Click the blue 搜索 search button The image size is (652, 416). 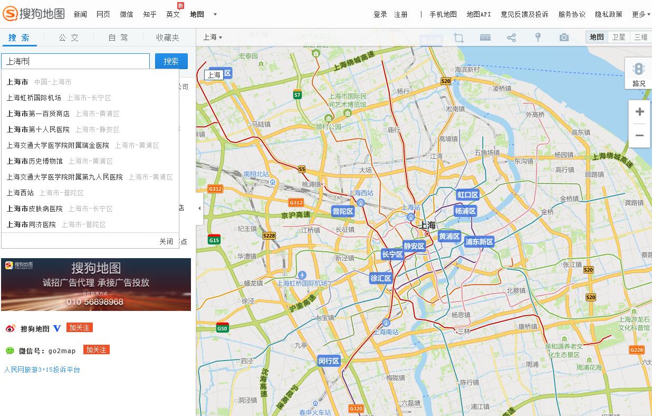(171, 61)
